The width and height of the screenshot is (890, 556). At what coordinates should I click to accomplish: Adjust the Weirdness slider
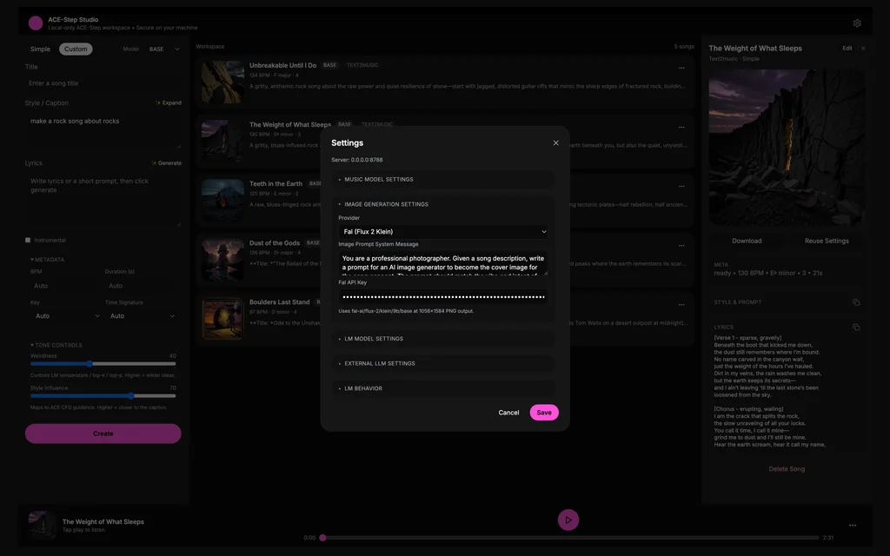pyautogui.click(x=90, y=364)
